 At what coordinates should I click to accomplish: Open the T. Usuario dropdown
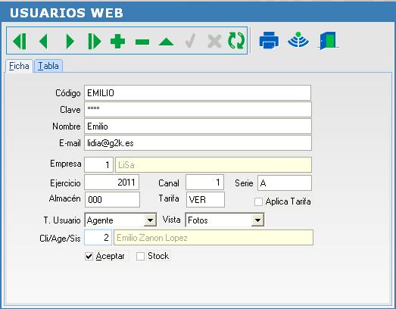pos(150,220)
